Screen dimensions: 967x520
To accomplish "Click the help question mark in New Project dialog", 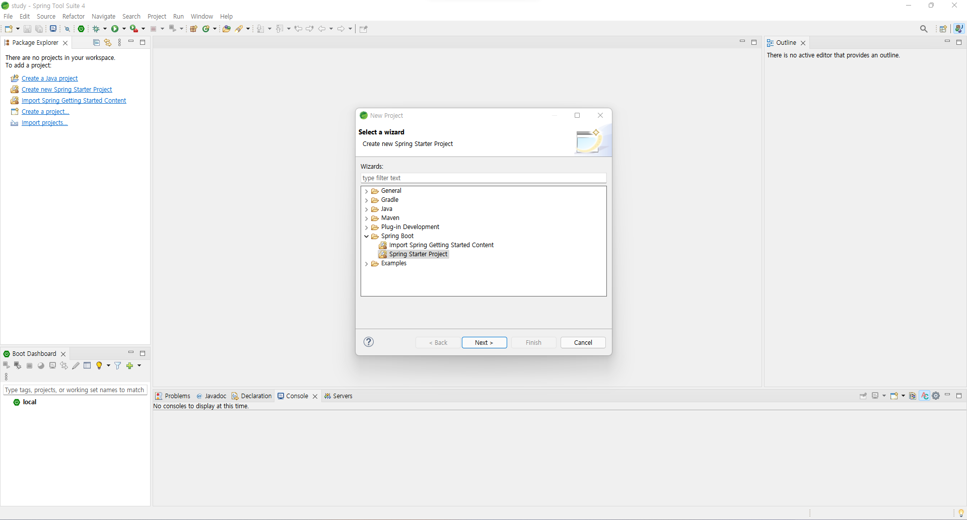I will pos(369,342).
